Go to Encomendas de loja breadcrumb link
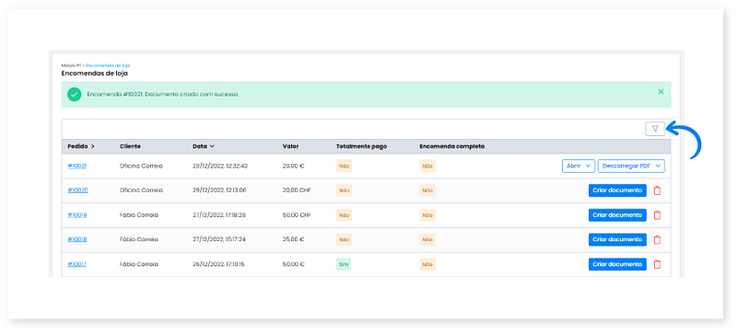Image resolution: width=737 pixels, height=333 pixels. coord(111,65)
